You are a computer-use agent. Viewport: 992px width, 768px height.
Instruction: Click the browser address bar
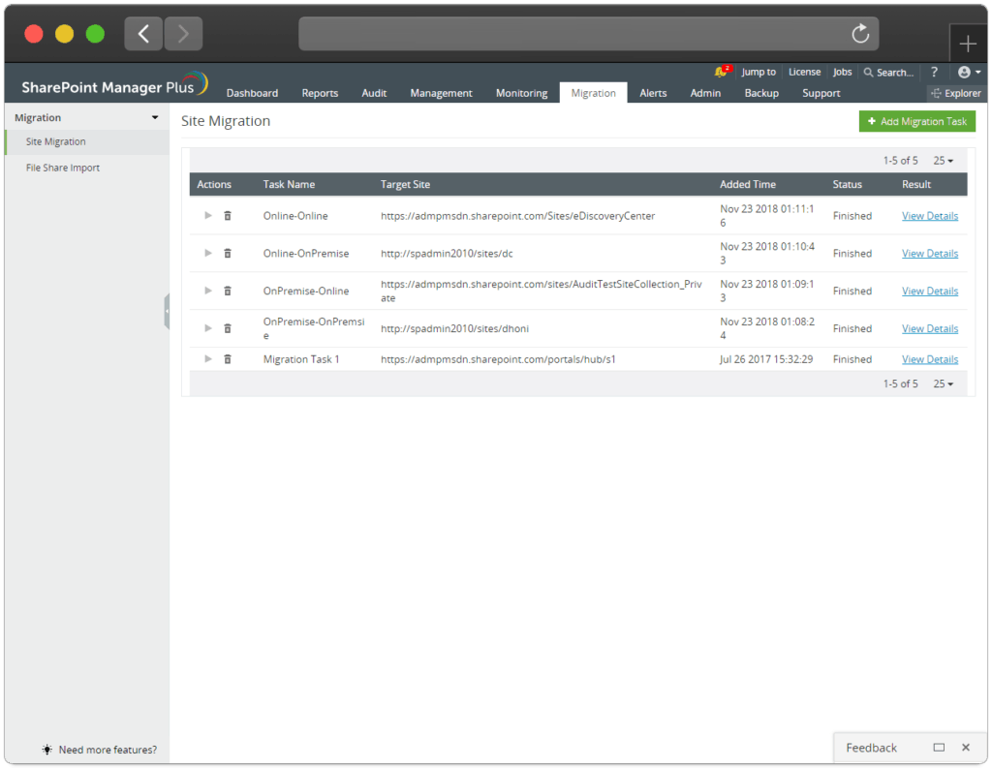coord(588,34)
